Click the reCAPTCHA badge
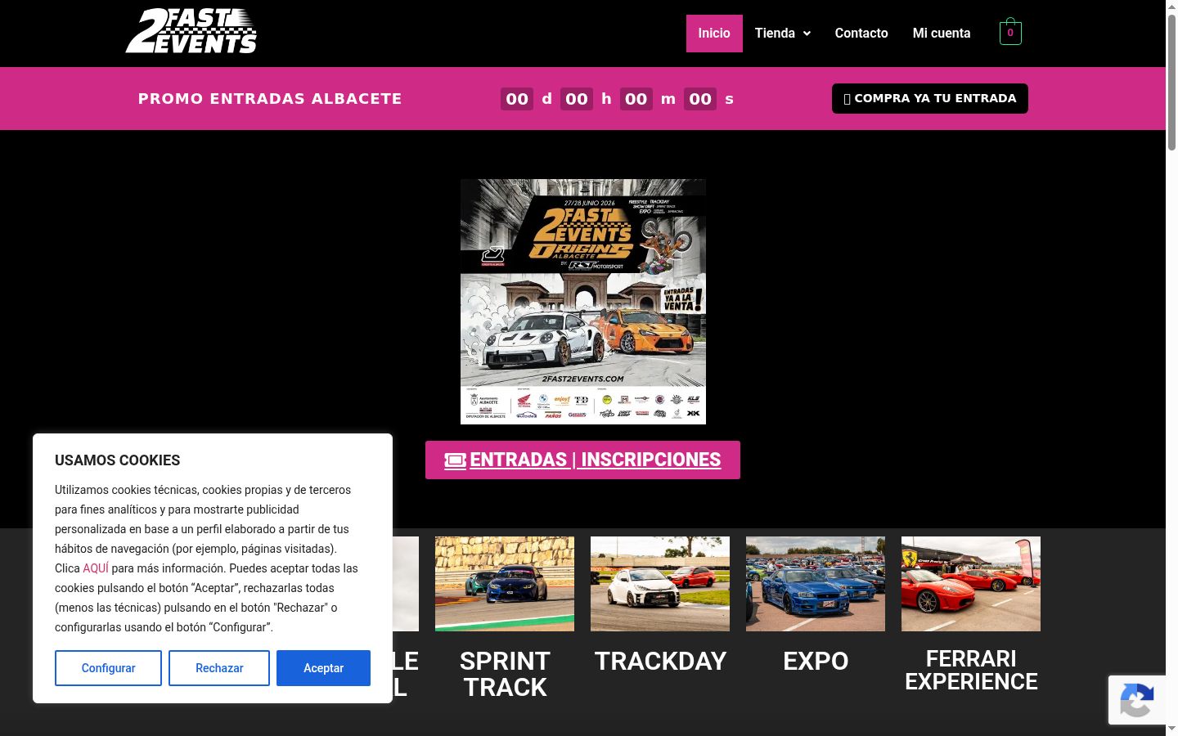 (1136, 700)
